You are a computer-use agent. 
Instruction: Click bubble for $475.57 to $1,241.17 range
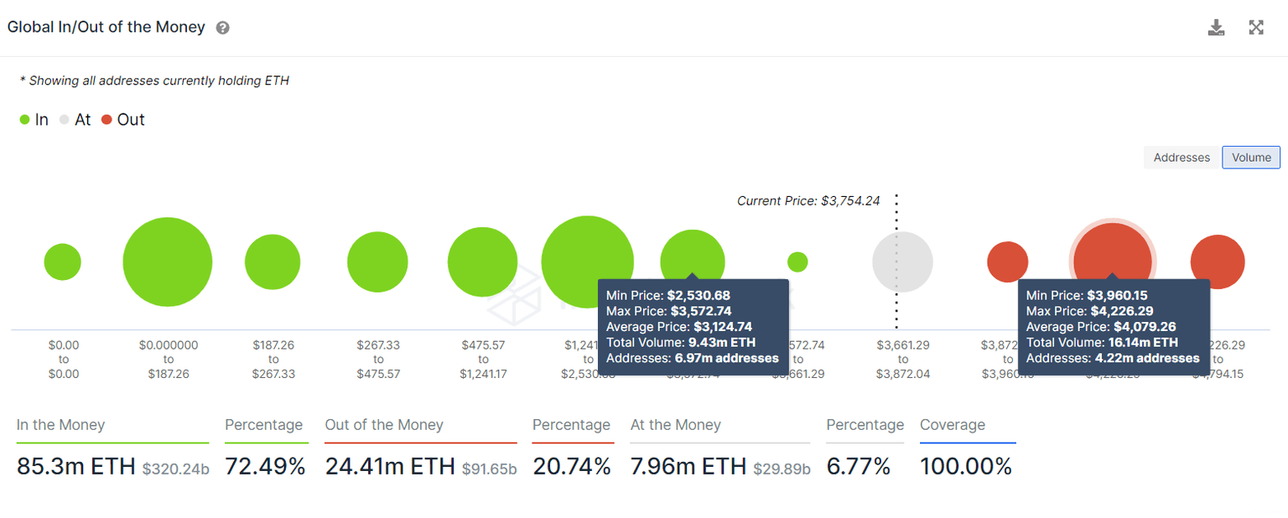click(483, 262)
